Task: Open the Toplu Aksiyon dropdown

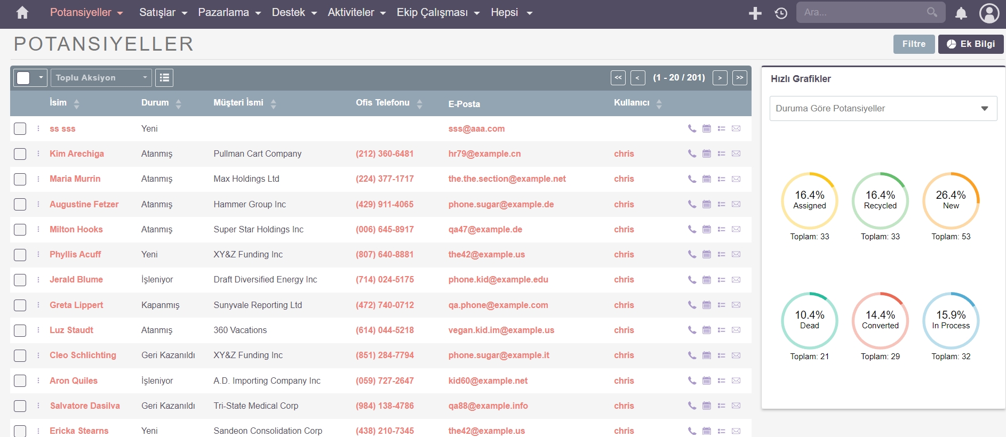Action: 101,78
